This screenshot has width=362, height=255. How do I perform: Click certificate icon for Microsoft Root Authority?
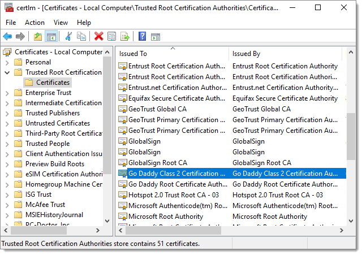[122, 217]
